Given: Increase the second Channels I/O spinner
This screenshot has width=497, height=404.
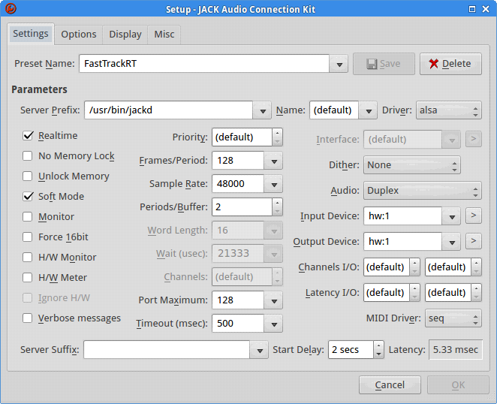Looking at the screenshot, I should (x=476, y=263).
